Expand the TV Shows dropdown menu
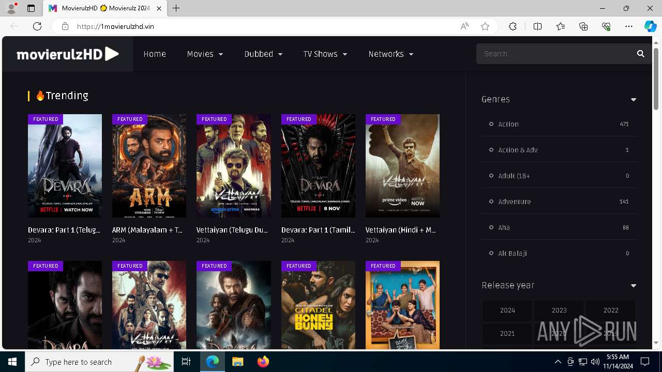Screen dimensions: 662x372 [x=325, y=54]
